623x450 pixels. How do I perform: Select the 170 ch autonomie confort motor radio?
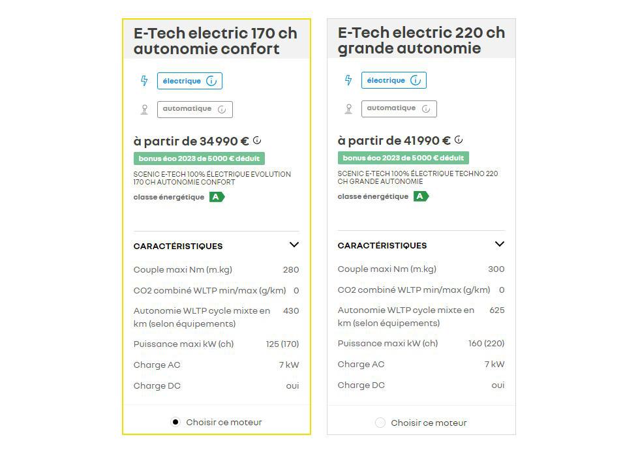click(175, 422)
